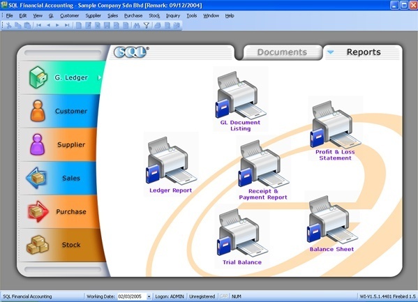
Task: Go to previous record toolbar arrow
Action: point(48,25)
